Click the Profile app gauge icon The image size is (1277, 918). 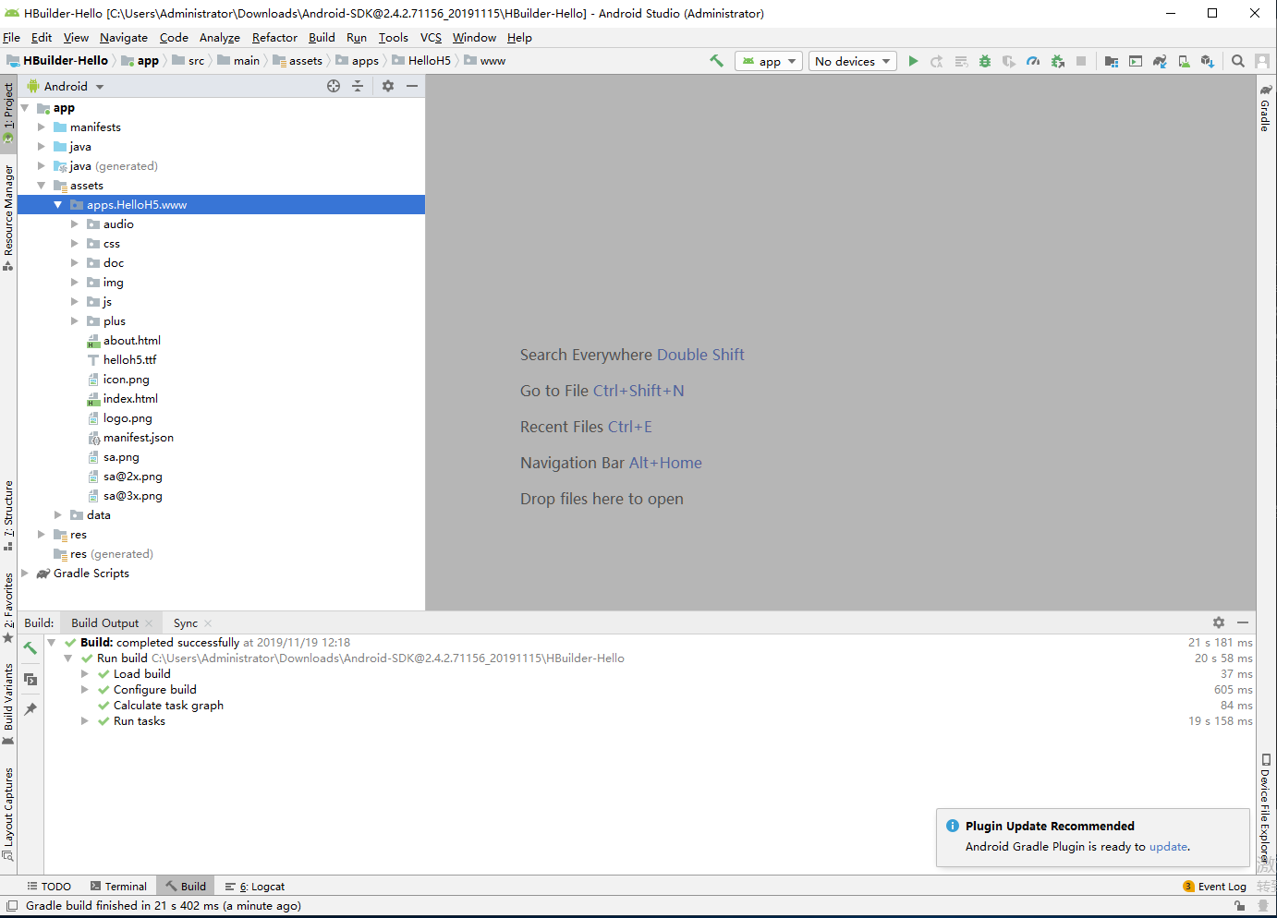(x=1033, y=61)
